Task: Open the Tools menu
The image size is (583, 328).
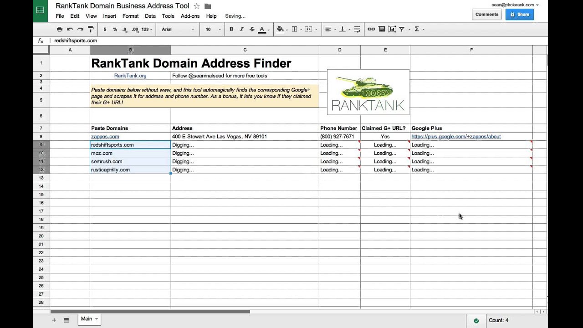Action: pos(168,16)
